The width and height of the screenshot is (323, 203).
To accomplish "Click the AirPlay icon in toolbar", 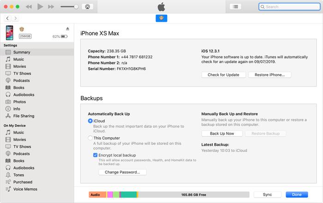I will tap(87, 7).
